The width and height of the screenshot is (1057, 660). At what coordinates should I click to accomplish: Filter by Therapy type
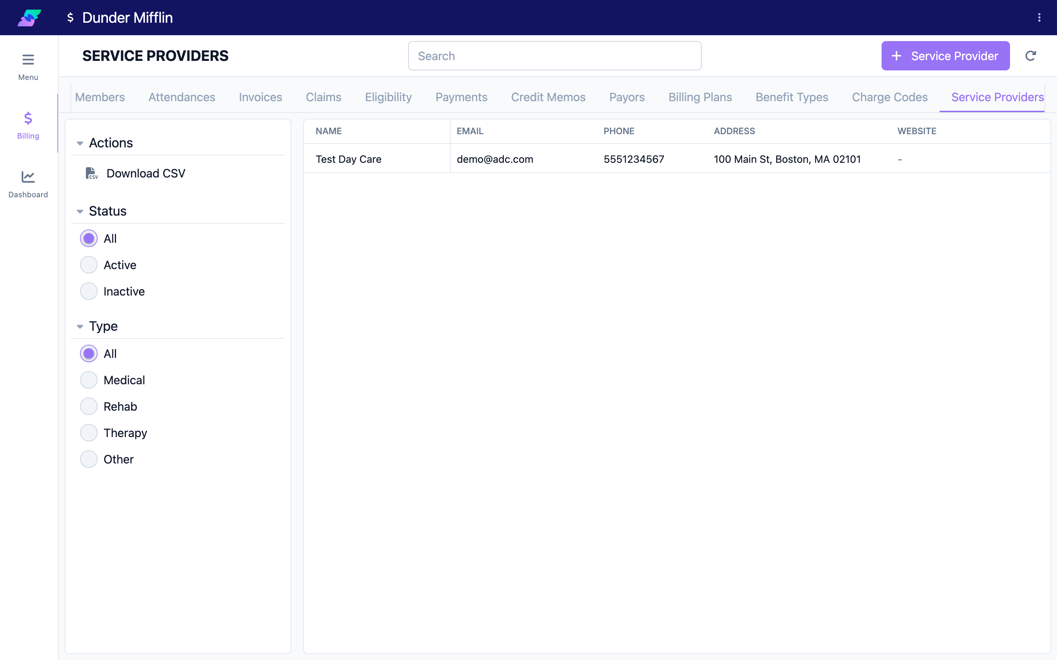[x=89, y=433]
